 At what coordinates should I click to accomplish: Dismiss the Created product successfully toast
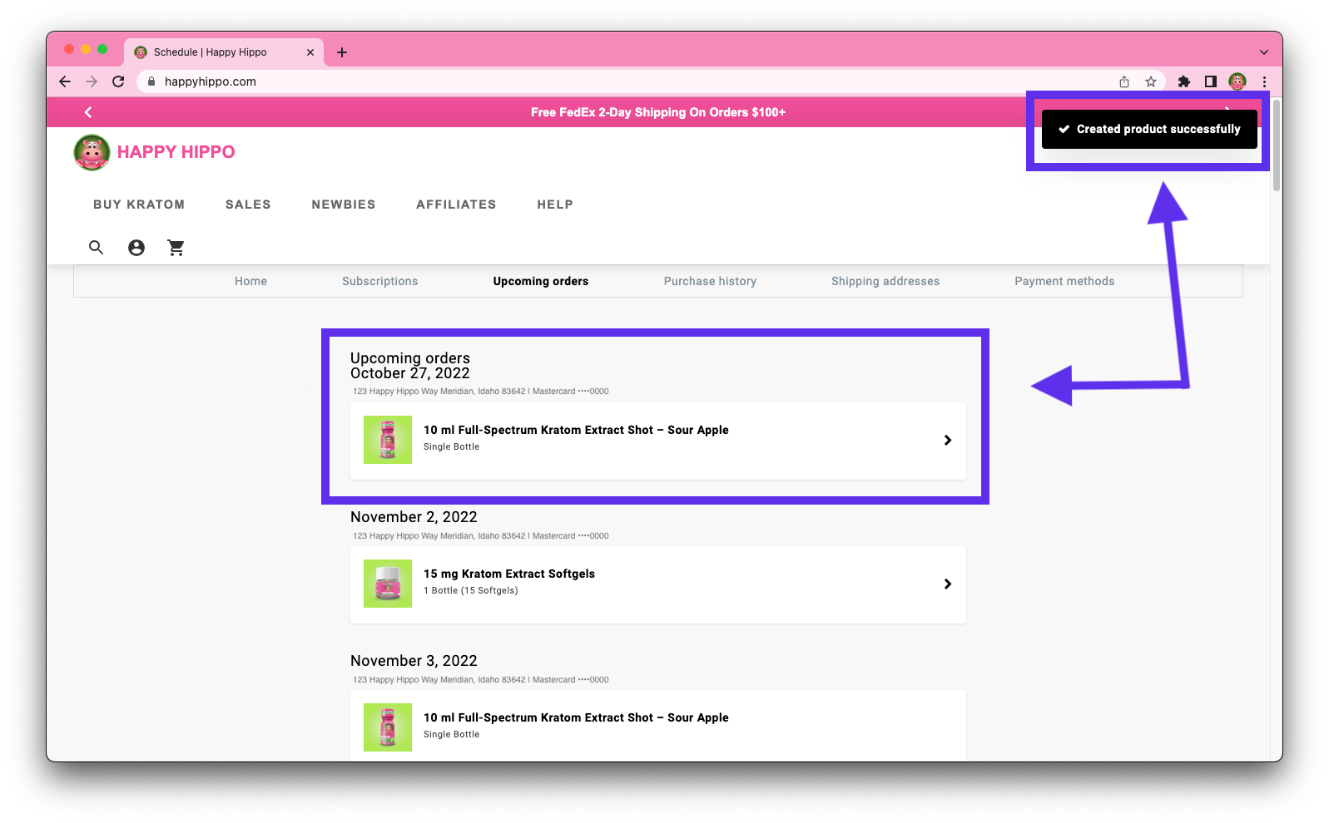pos(1149,129)
